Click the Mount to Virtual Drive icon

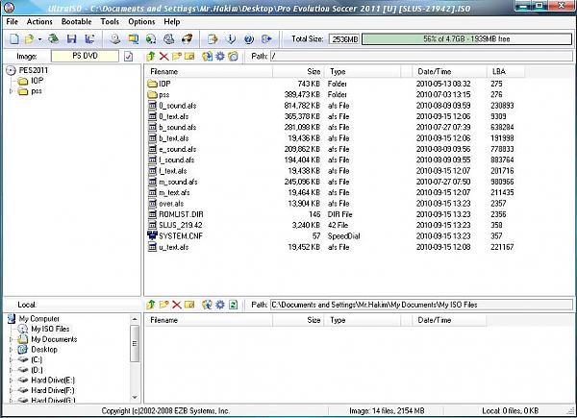[x=169, y=39]
